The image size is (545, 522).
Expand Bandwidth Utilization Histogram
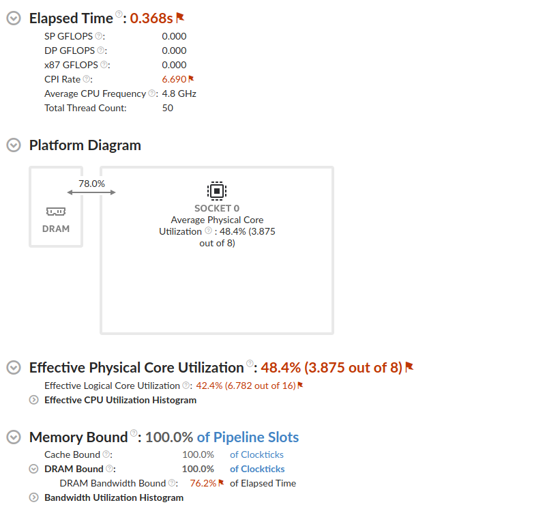(34, 497)
